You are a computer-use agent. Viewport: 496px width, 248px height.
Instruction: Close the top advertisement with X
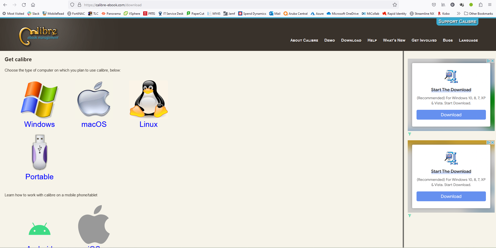coord(493,61)
